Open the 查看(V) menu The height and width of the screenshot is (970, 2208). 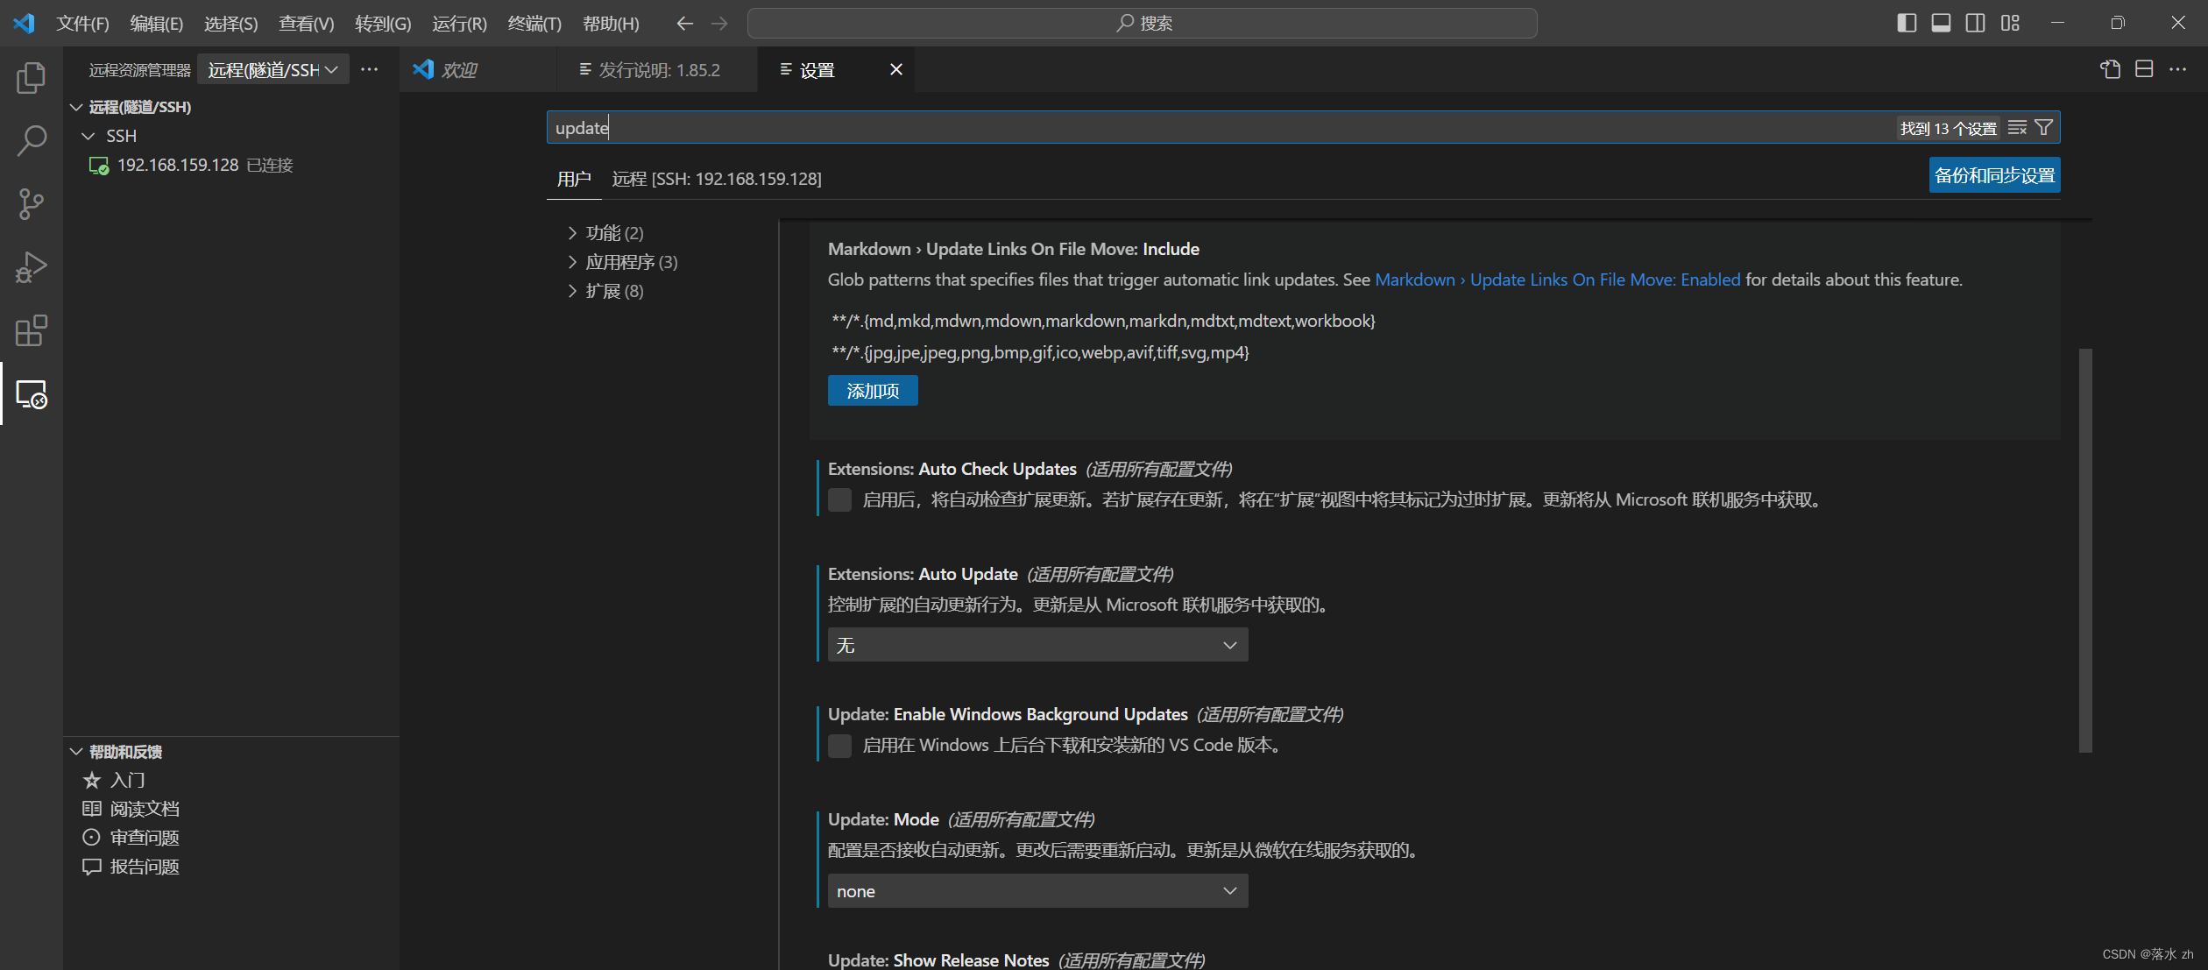[307, 24]
